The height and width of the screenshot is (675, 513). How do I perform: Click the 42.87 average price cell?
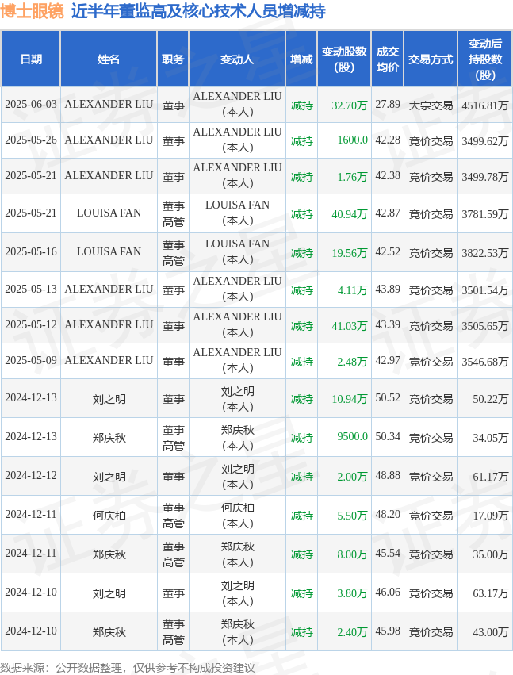point(388,213)
